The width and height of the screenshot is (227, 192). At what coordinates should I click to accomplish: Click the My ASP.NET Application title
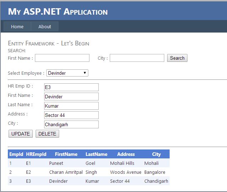pos(58,11)
